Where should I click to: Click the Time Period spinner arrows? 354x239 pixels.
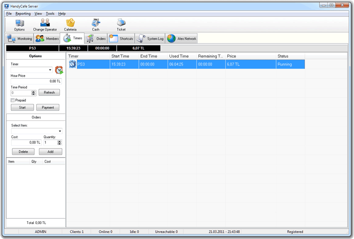pos(33,93)
